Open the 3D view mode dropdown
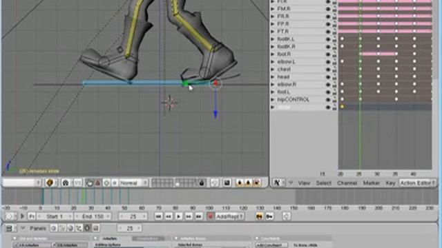Viewport: 442px width, 248px height. tap(21, 183)
